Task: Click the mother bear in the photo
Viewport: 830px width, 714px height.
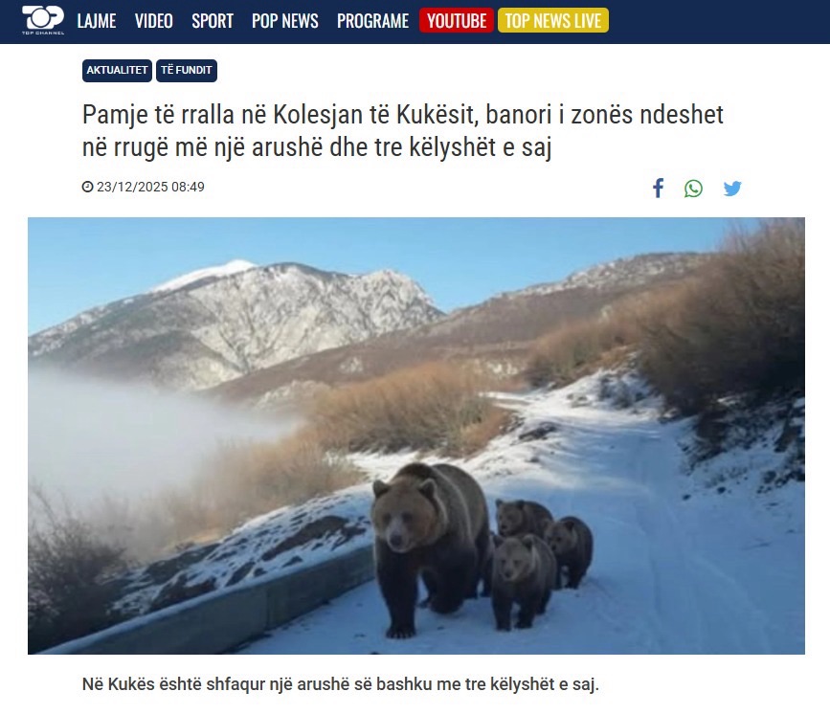Action: pyautogui.click(x=430, y=547)
